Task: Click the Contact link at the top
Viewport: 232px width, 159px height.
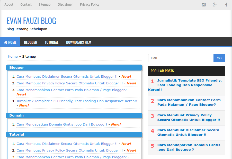Action: (x=26, y=4)
